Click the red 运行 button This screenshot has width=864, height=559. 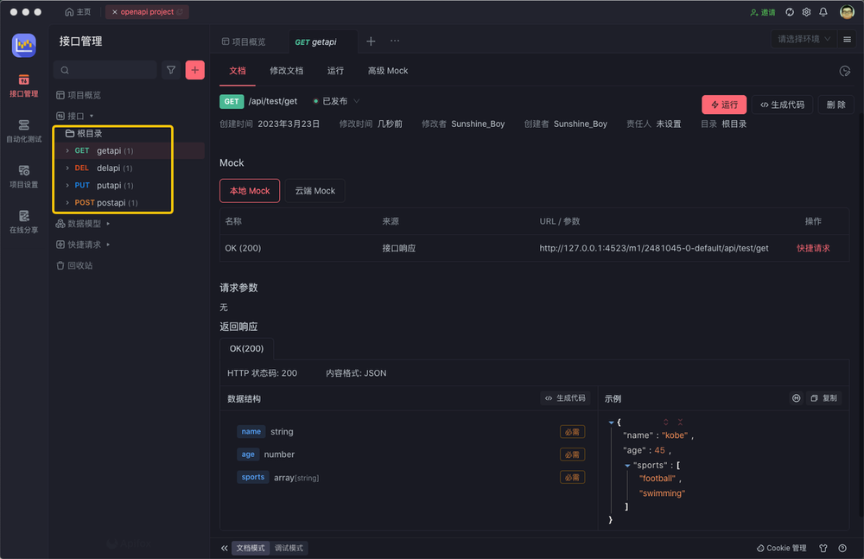pos(724,105)
